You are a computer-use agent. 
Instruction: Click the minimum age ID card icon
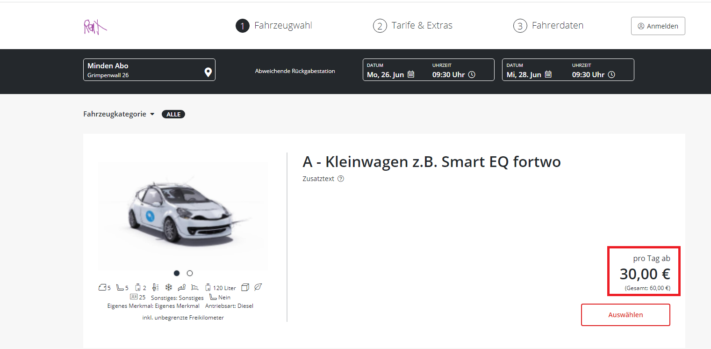tap(134, 297)
